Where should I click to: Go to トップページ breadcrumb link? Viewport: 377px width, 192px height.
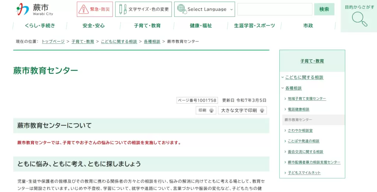[x=53, y=41]
